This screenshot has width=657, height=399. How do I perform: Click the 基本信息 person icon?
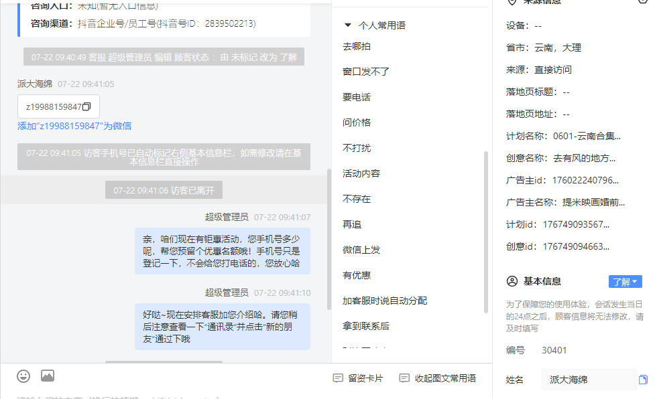[x=512, y=281]
